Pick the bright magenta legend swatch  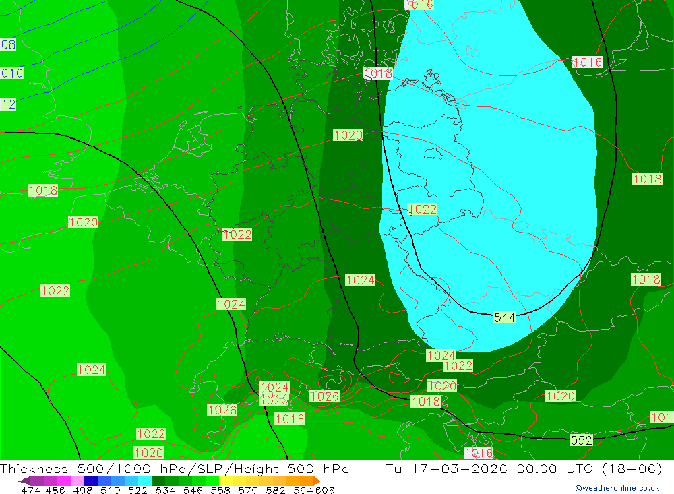63,481
